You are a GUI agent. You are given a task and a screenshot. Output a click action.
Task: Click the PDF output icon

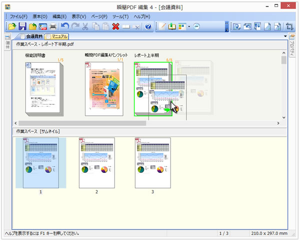pos(43,27)
